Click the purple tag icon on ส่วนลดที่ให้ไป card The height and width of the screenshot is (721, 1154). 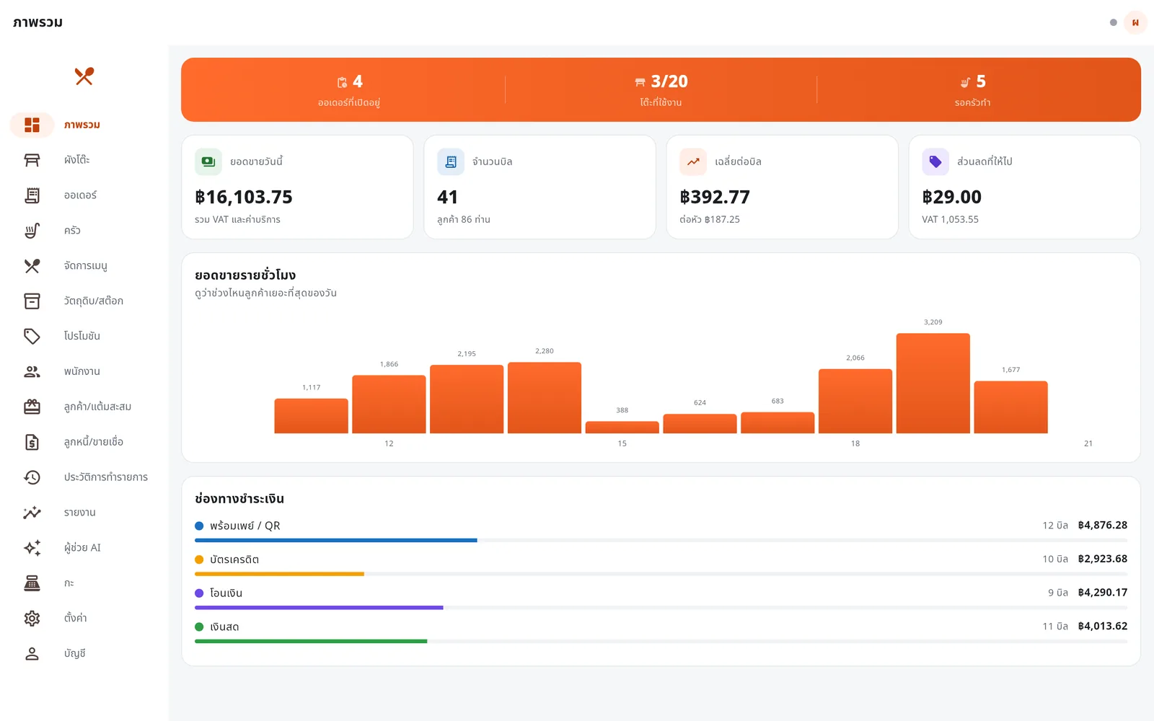(935, 162)
